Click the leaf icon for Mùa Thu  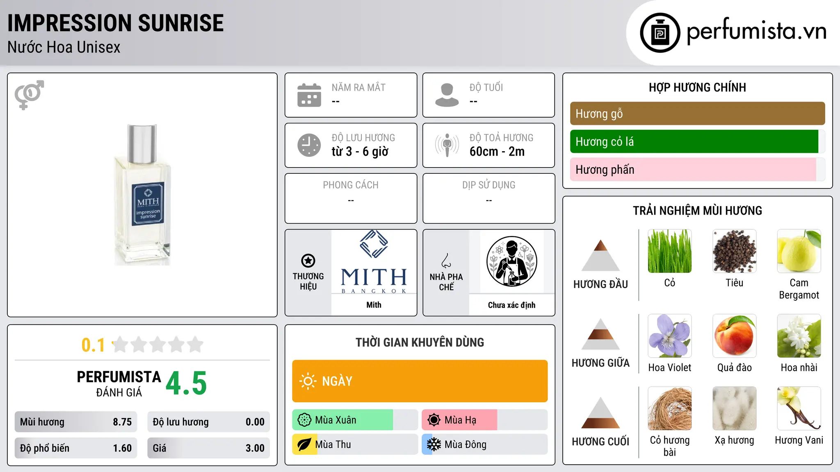tap(304, 445)
